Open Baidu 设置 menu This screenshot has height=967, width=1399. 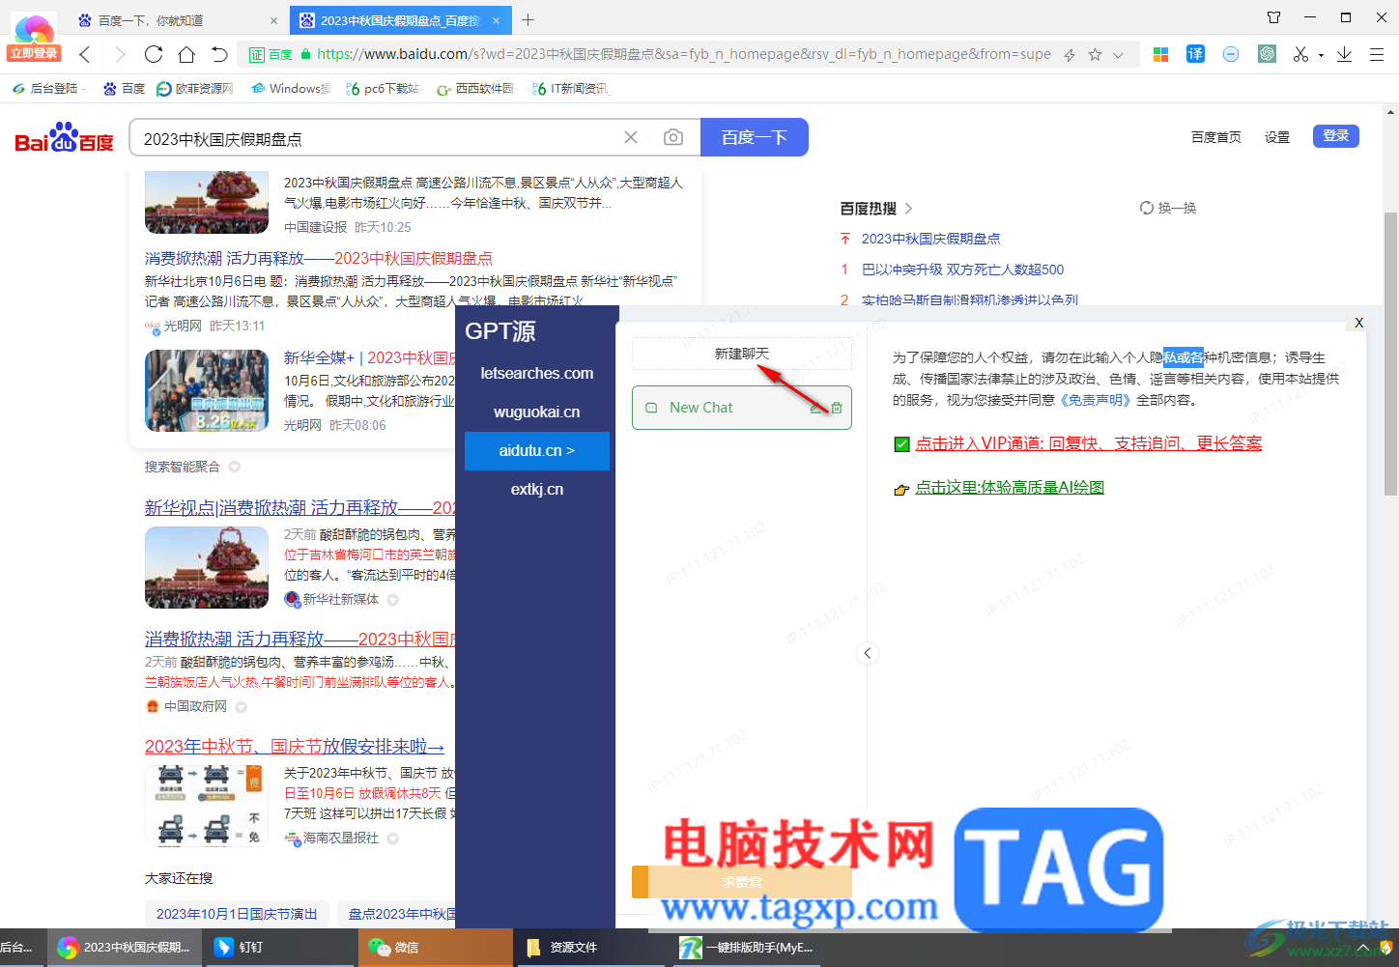(1277, 137)
